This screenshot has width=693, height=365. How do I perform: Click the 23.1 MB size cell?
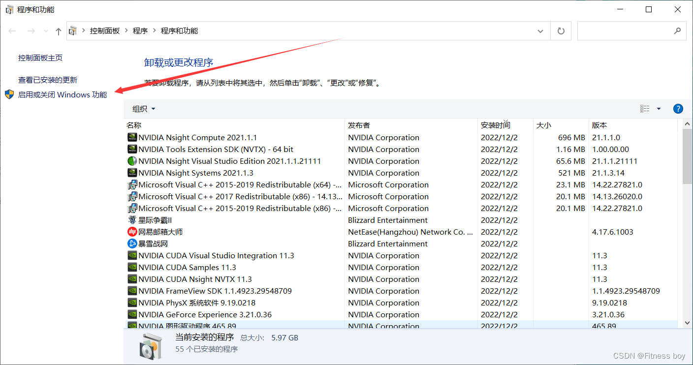pyautogui.click(x=570, y=185)
